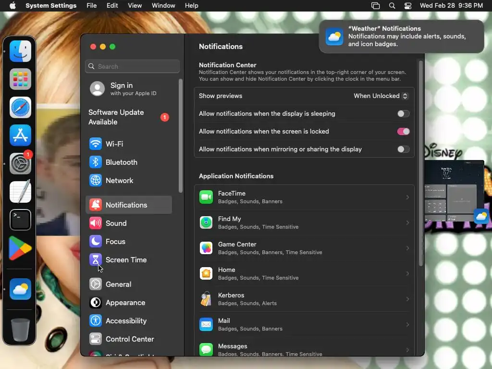Open Control Center settings in sidebar
492x369 pixels.
point(129,339)
